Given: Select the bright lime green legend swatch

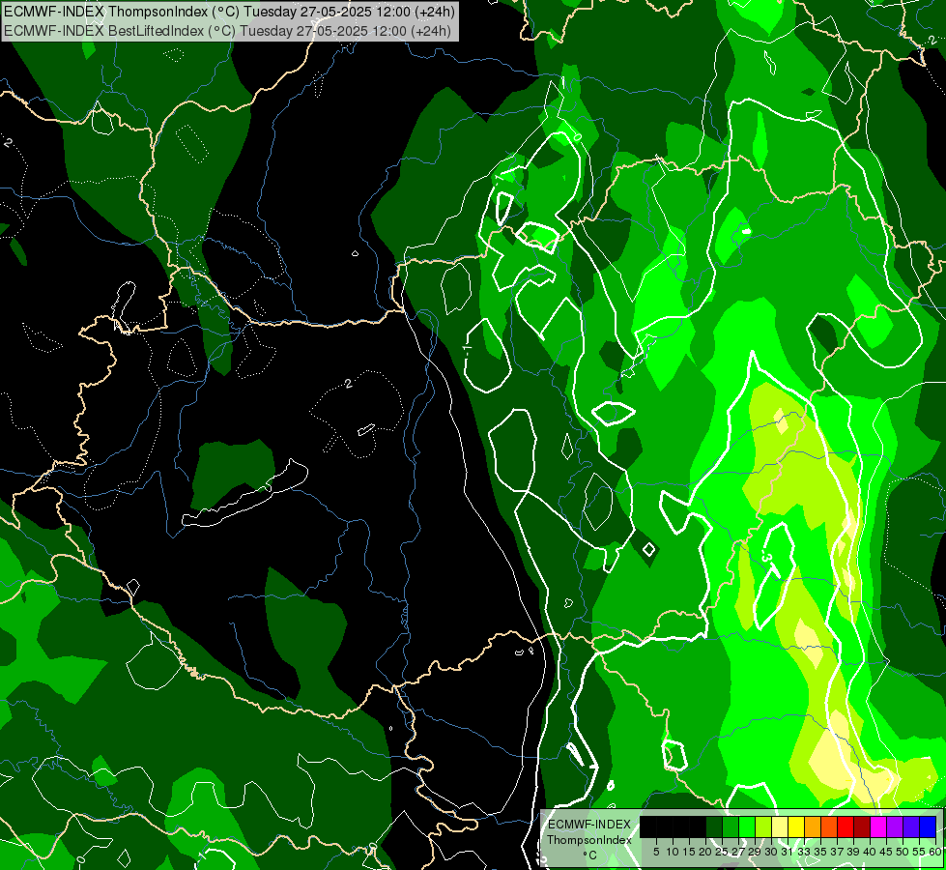Looking at the screenshot, I should [x=747, y=827].
